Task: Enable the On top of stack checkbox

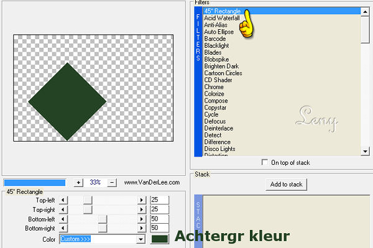Action: click(x=265, y=162)
